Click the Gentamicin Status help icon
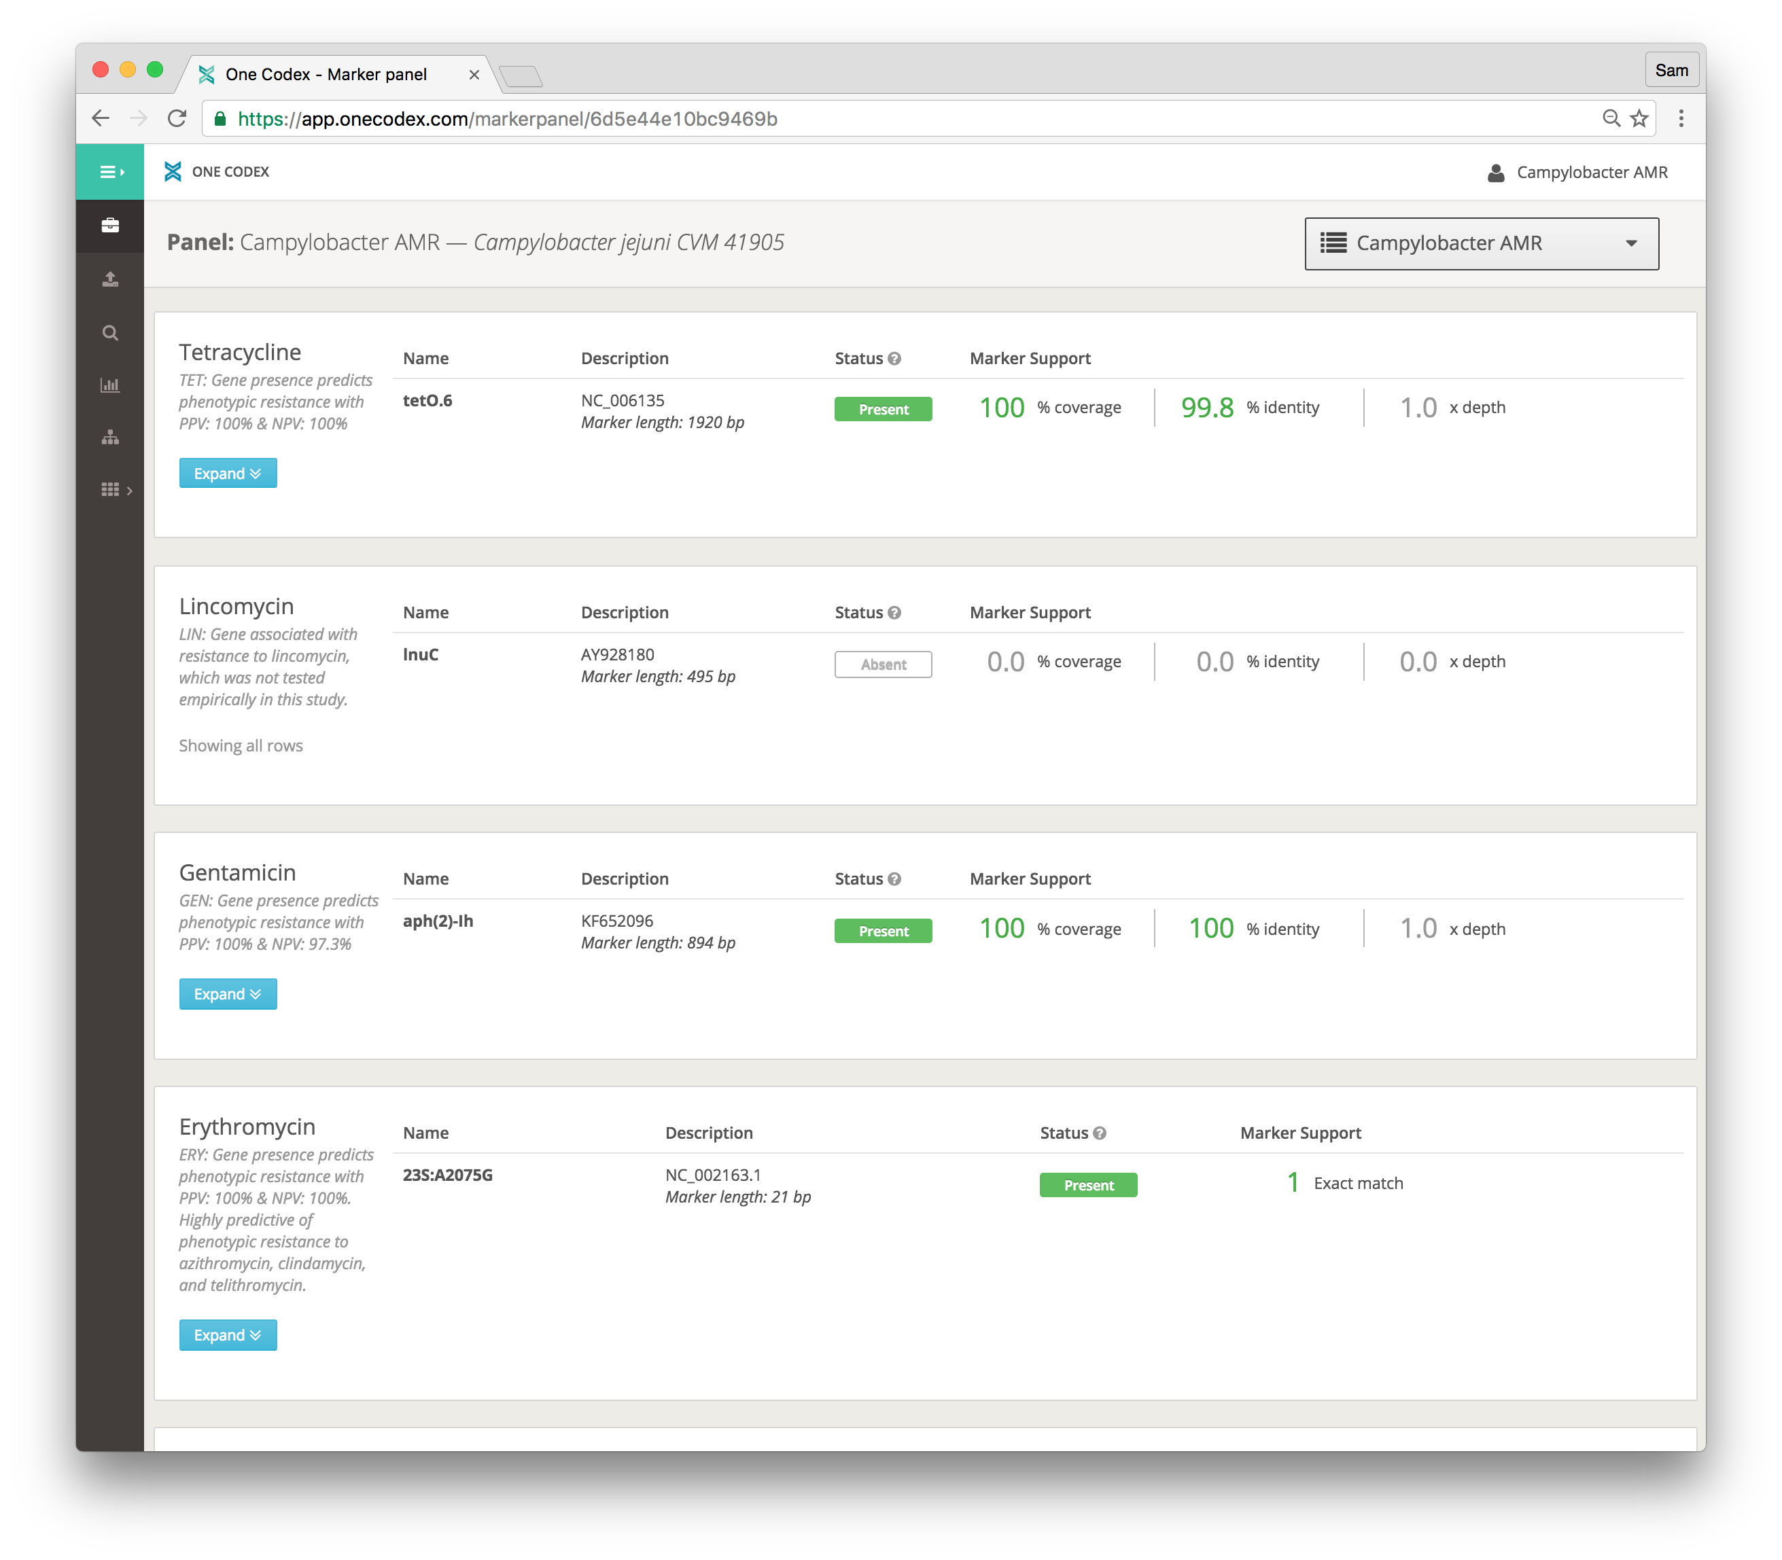The image size is (1782, 1560). [x=894, y=879]
